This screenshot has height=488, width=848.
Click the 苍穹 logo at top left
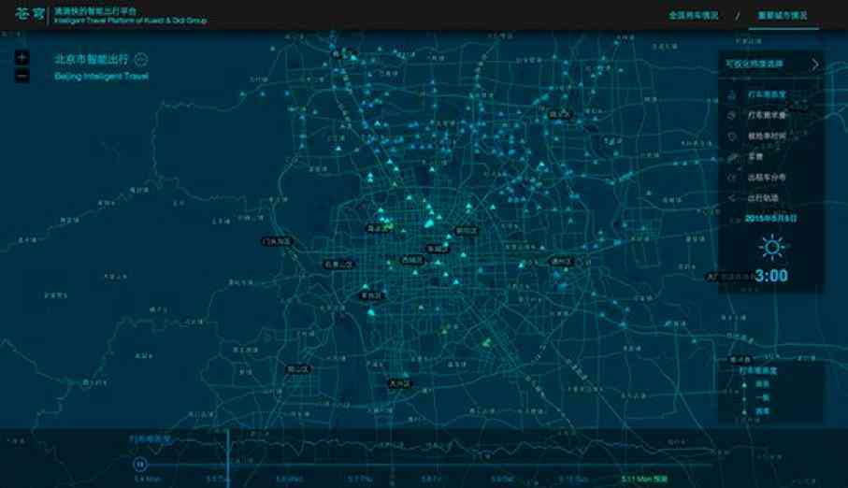click(29, 14)
